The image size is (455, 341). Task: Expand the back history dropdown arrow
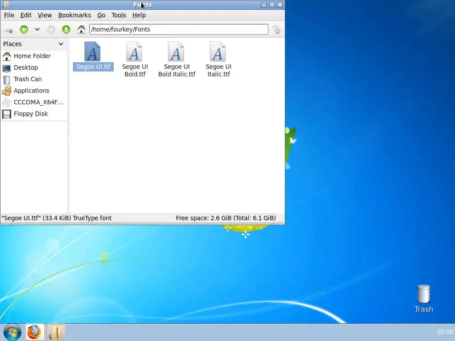coord(37,29)
